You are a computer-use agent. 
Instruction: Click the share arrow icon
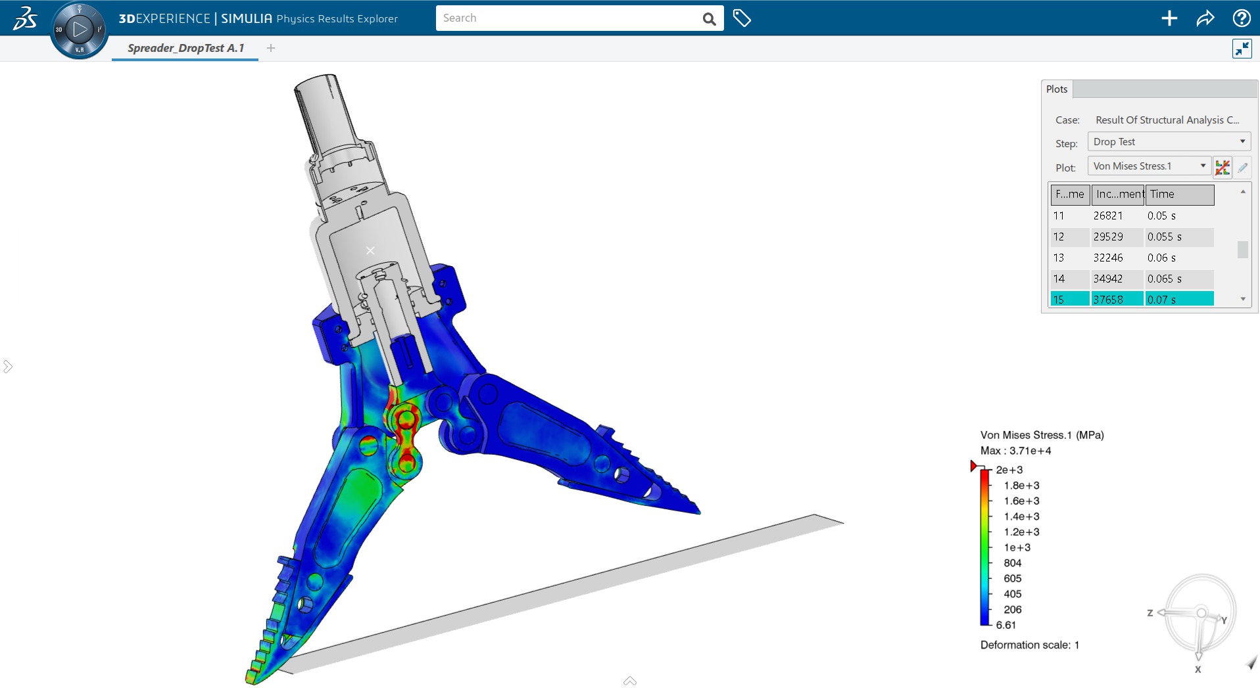coord(1206,18)
